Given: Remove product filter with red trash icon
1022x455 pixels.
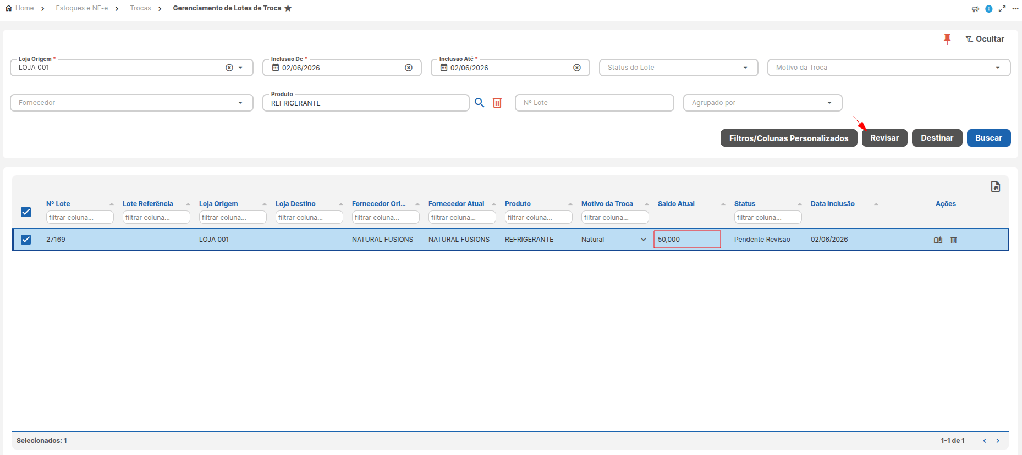Looking at the screenshot, I should coord(497,103).
